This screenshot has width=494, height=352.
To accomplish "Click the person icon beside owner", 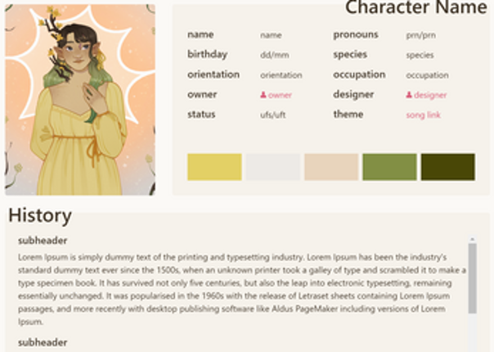I will click(263, 95).
